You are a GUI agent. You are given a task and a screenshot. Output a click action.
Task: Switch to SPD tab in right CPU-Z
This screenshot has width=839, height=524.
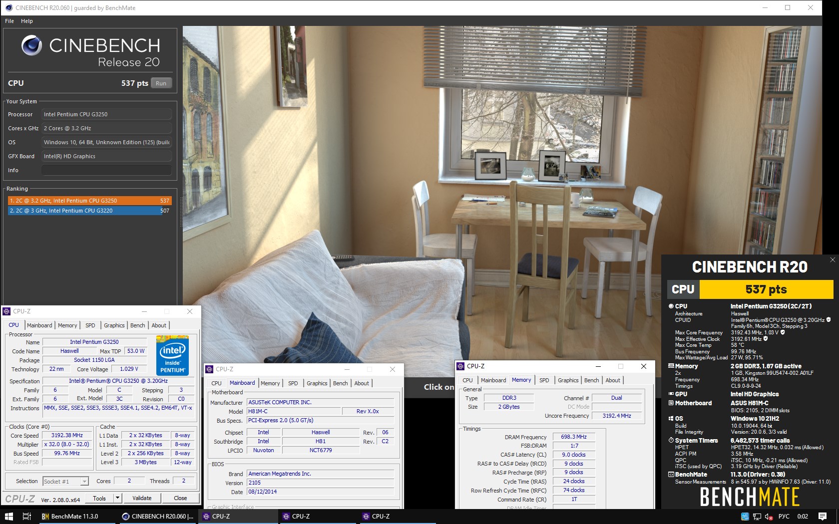pyautogui.click(x=544, y=380)
